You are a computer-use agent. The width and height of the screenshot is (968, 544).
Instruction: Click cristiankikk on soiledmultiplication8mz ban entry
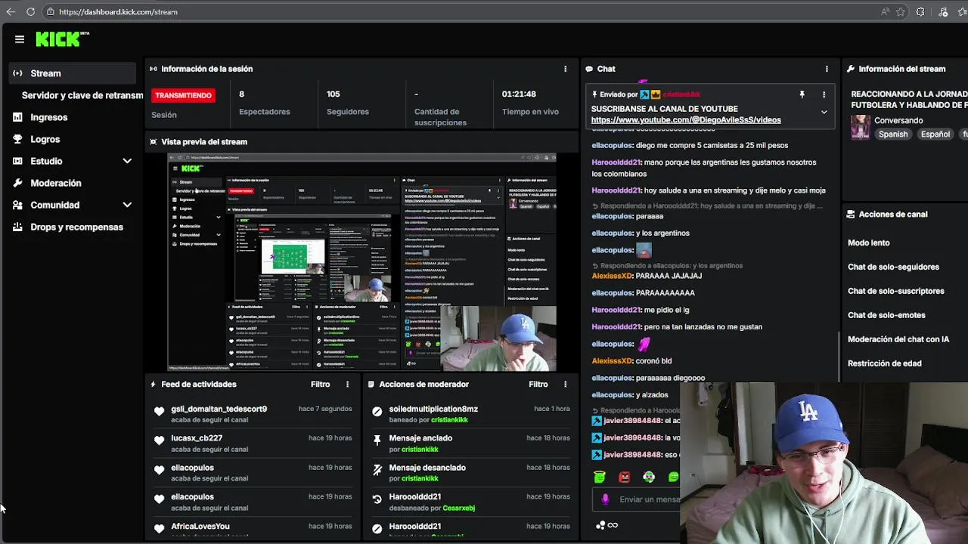(449, 420)
